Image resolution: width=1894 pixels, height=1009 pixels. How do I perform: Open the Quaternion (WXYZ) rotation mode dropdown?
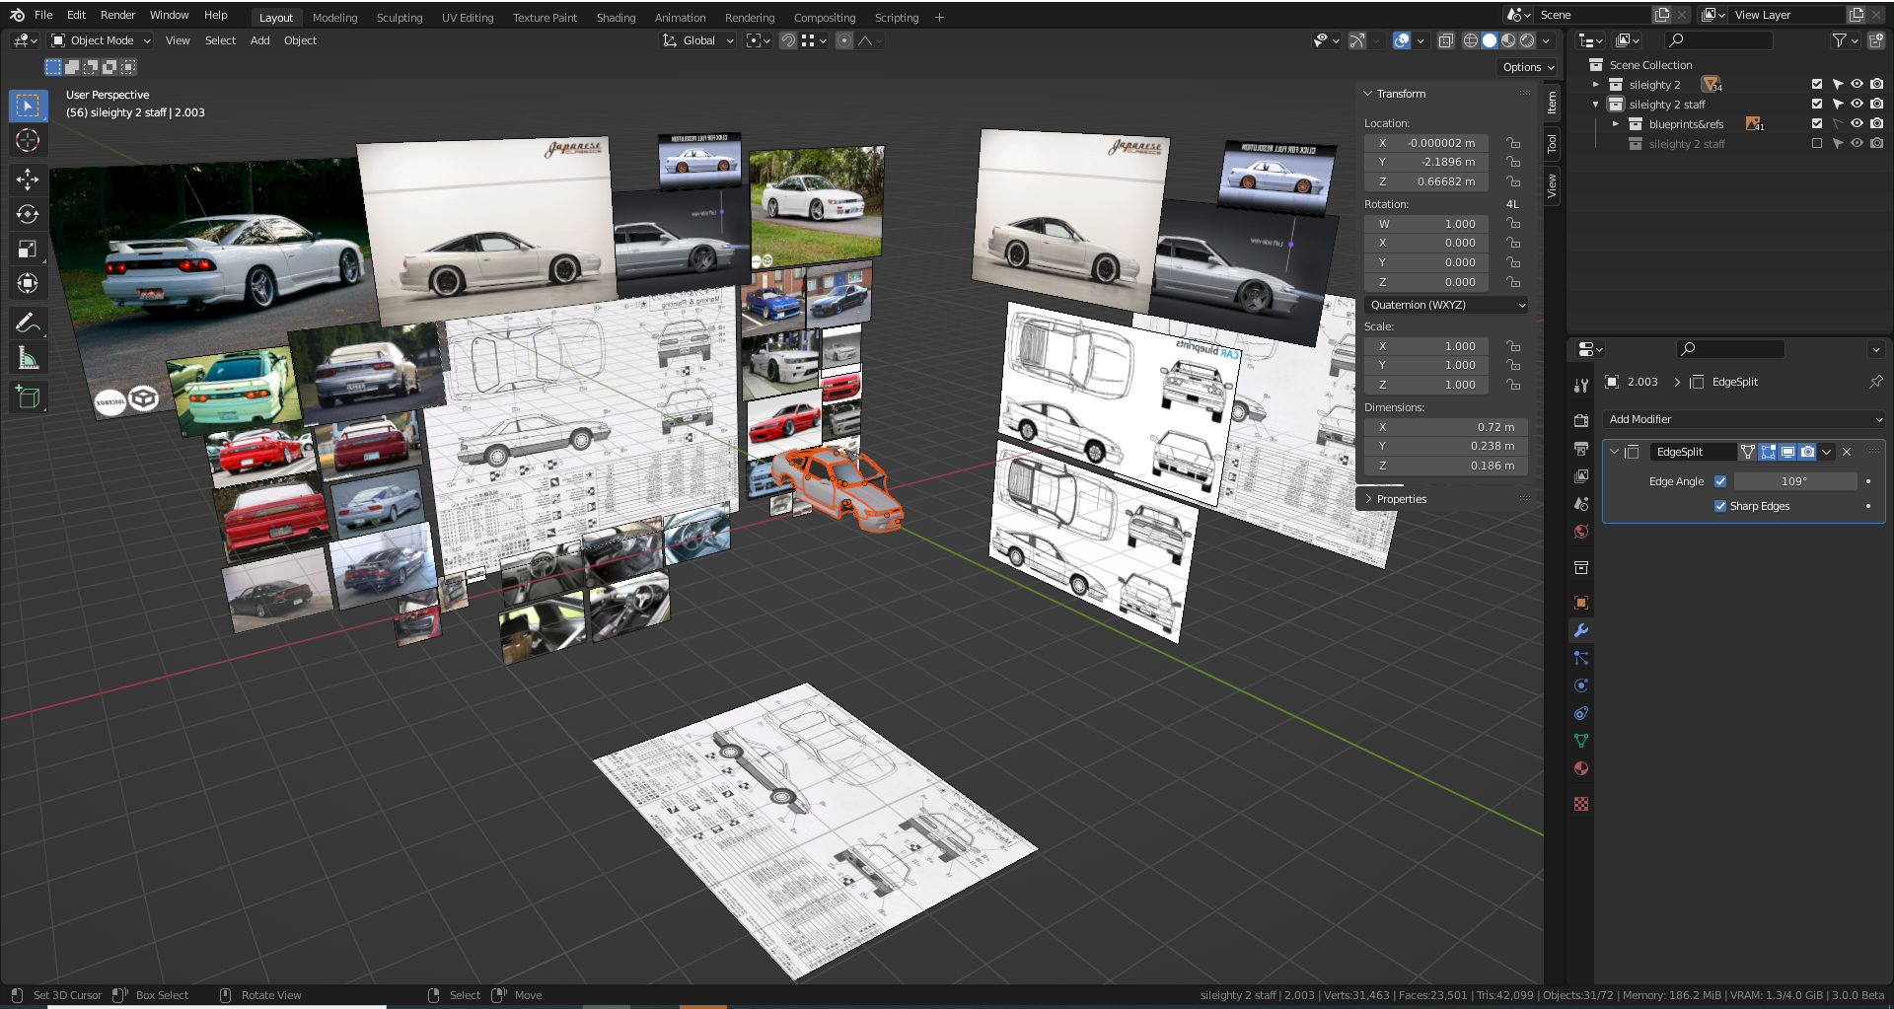1446,305
